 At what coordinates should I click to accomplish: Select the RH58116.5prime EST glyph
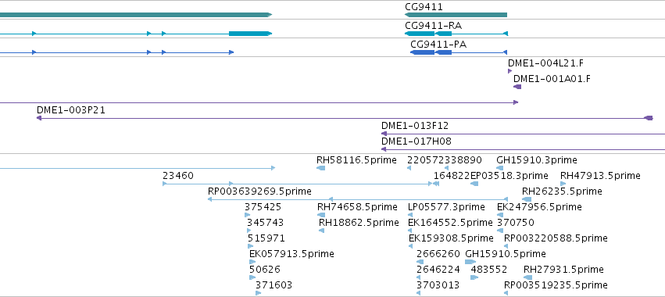320,168
